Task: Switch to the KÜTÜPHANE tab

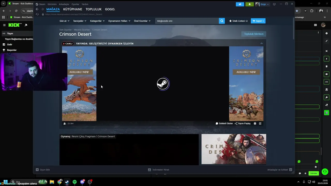Action: coord(73,9)
